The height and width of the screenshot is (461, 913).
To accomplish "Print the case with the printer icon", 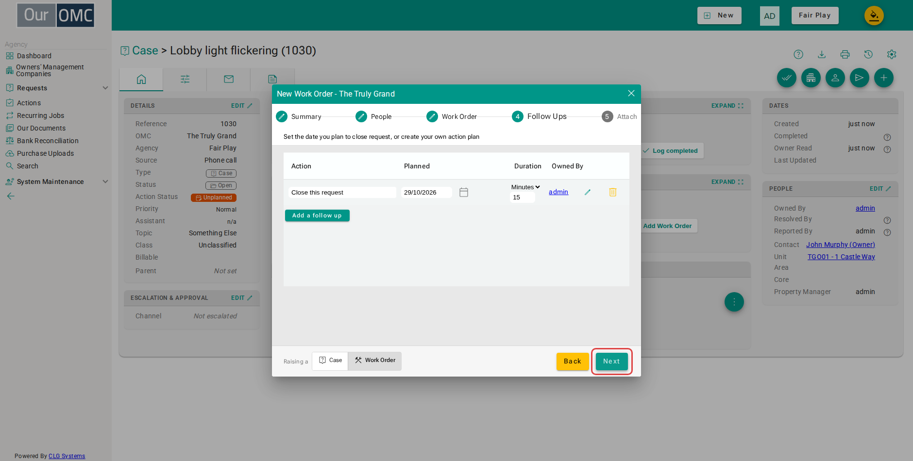I will pos(845,54).
